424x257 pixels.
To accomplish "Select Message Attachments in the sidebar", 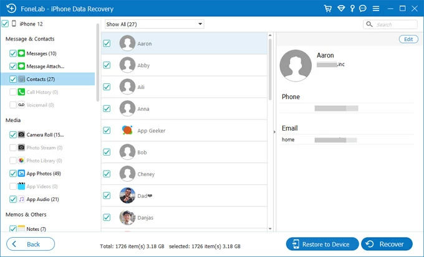I will pos(45,66).
